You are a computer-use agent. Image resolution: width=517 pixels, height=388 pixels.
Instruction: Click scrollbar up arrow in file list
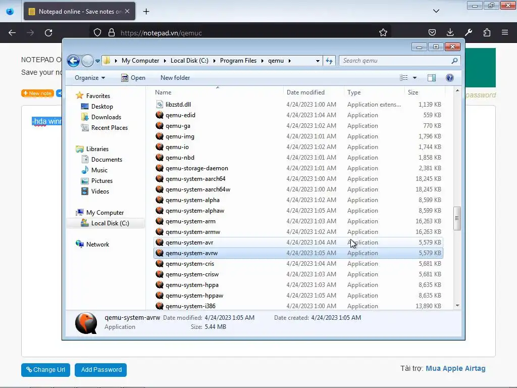(x=457, y=90)
